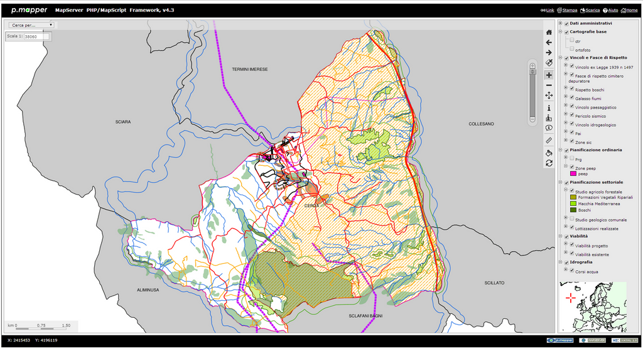
Task: Click the Scala scale input field
Action: point(36,37)
